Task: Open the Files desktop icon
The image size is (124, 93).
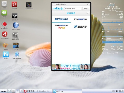Action: point(4,4)
